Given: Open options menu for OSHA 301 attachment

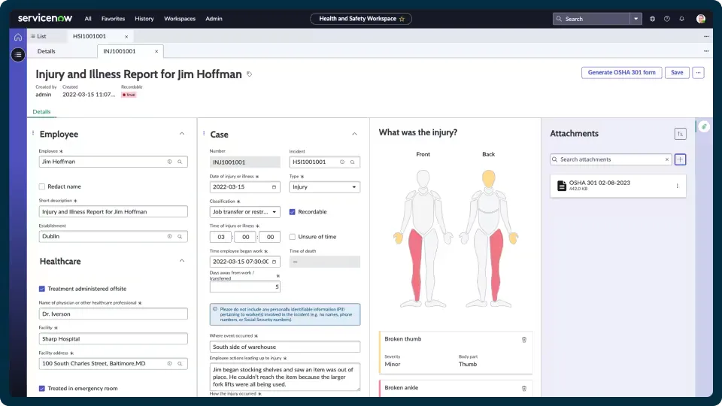Looking at the screenshot, I should point(677,186).
